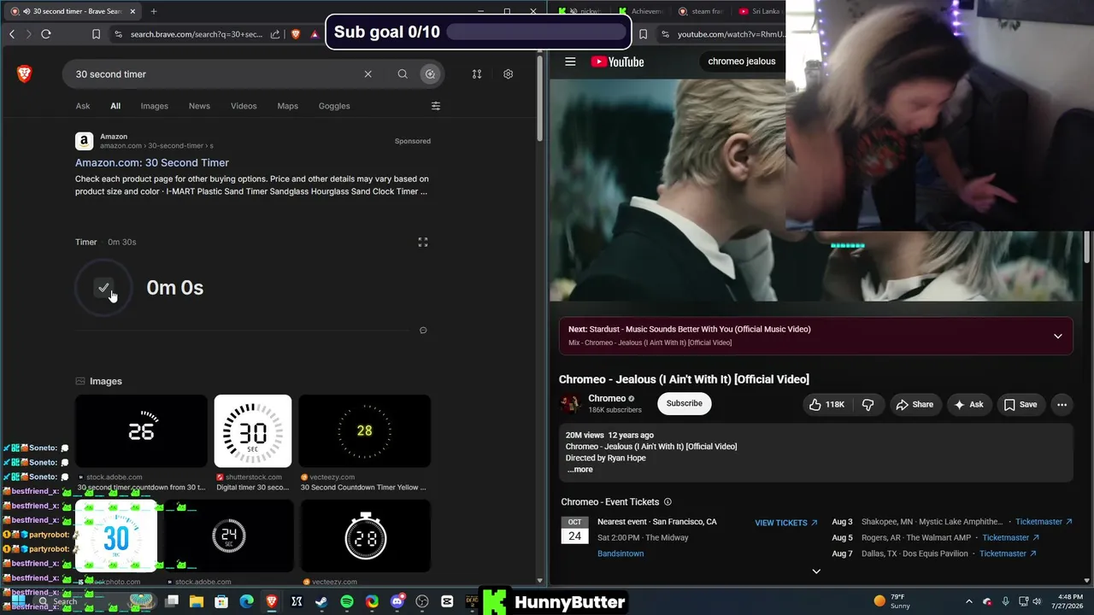Open more actions ellipsis under video
The image size is (1094, 615).
(x=1062, y=404)
